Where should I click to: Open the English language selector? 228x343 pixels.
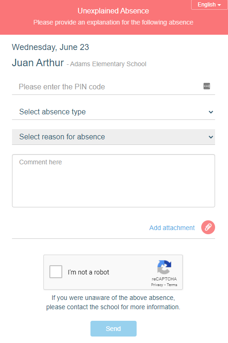(209, 5)
